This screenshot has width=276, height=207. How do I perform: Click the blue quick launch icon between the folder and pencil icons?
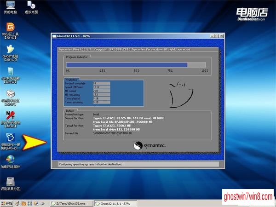point(30,204)
